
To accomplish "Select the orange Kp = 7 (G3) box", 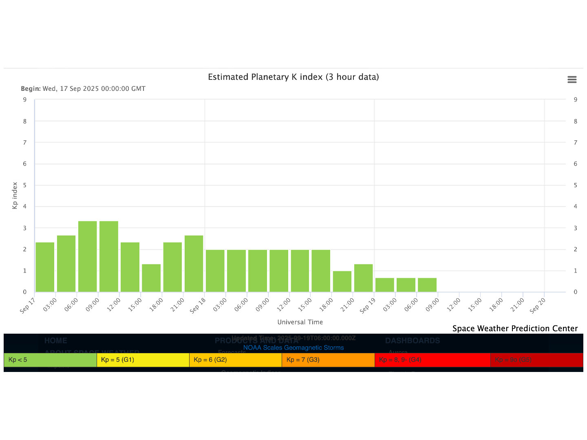I will pyautogui.click(x=328, y=360).
